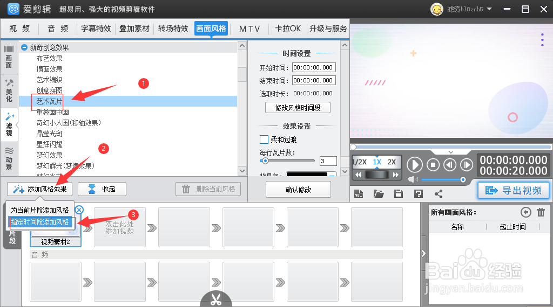Expand the styles side panel arrow
This screenshot has height=307, width=553.
coord(423,254)
